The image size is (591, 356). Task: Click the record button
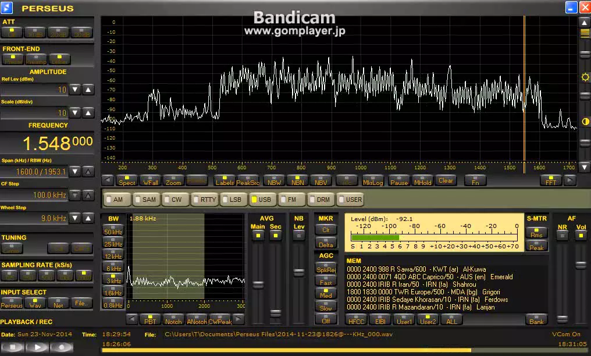pos(62,347)
